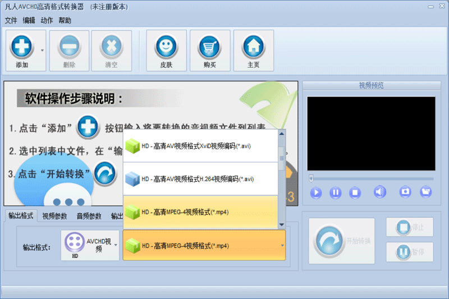Select highlighted HD MPEG-4 (*.mp4) list option
This screenshot has height=299, width=449.
(x=200, y=212)
